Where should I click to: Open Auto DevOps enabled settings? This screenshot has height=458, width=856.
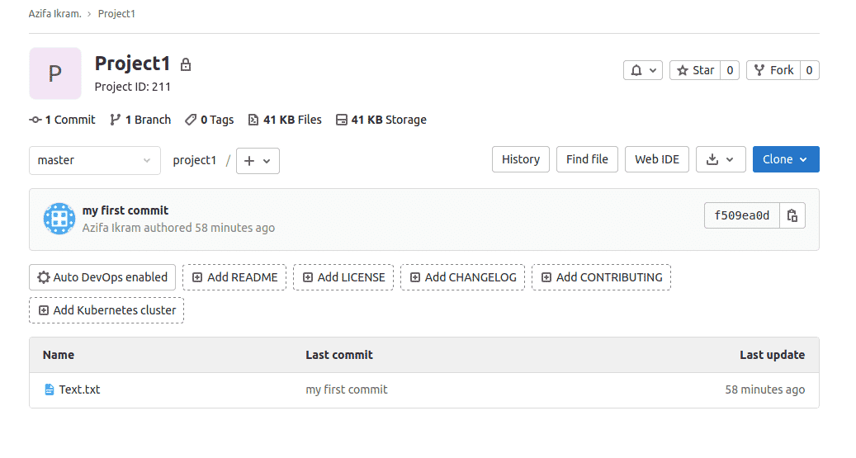tap(102, 277)
